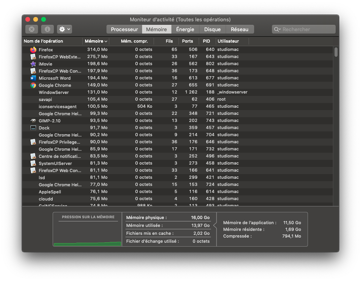
Task: Click Mémoire résidente 1,69 Go
Action: coord(293,229)
